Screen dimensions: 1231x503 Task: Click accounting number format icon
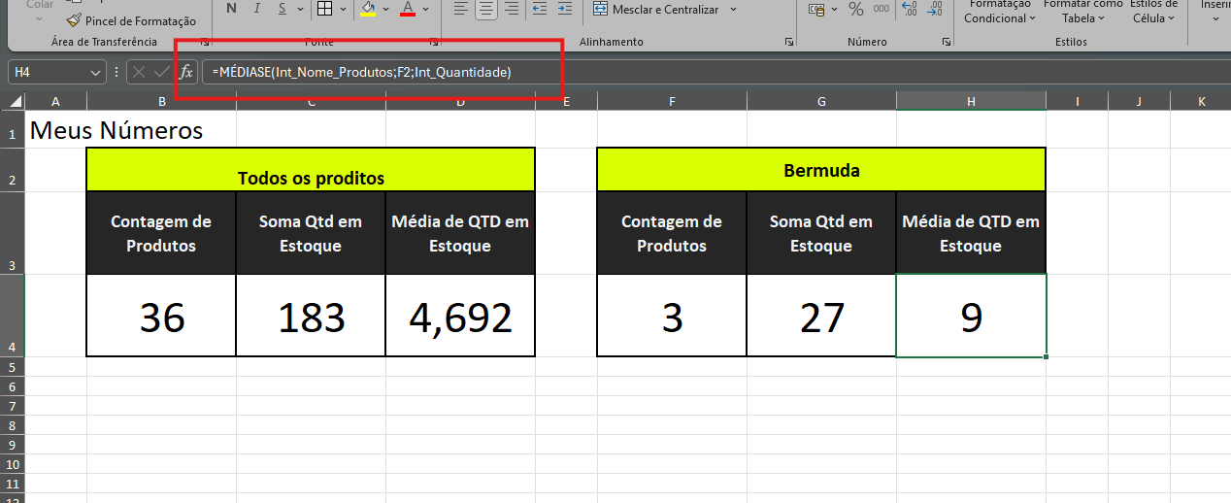coord(818,9)
